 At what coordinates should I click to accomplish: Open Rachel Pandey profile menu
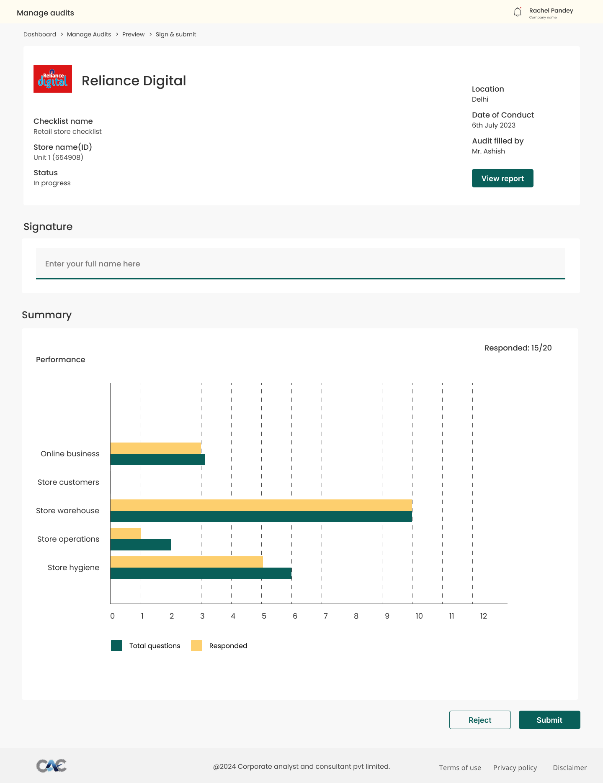[x=551, y=13]
